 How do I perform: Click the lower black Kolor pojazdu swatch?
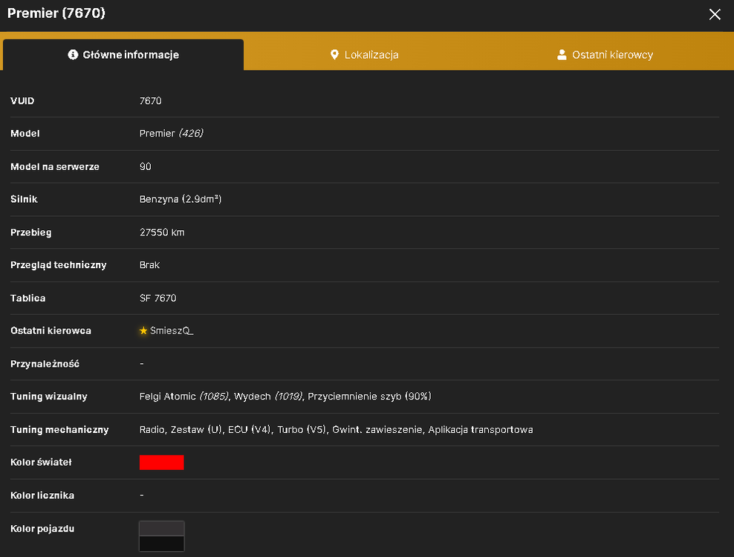pyautogui.click(x=161, y=544)
